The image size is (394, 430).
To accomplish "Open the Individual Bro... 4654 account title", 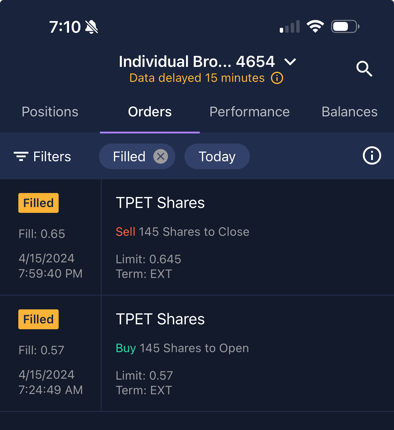I will (x=197, y=62).
